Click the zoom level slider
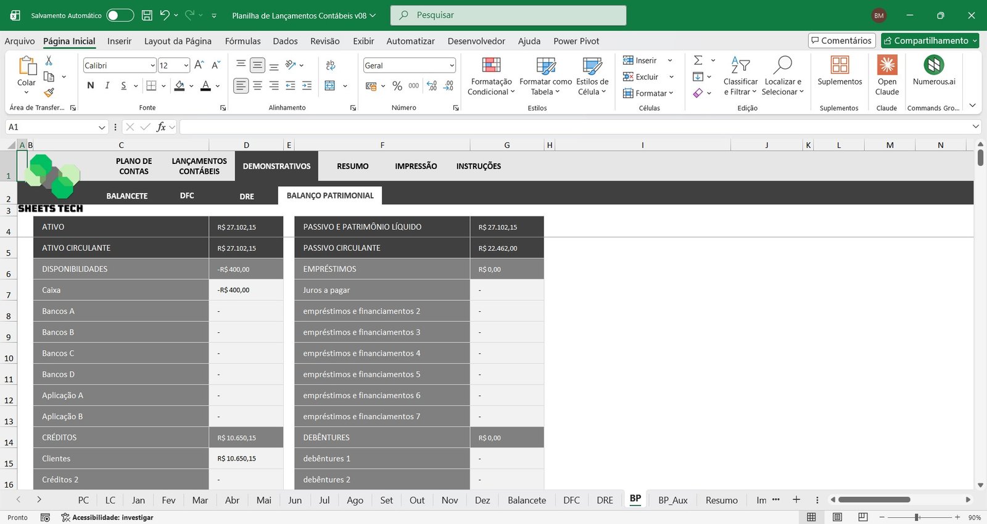 click(917, 517)
